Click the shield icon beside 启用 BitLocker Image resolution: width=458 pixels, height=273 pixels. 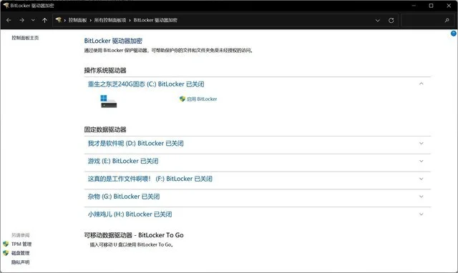[x=182, y=99]
